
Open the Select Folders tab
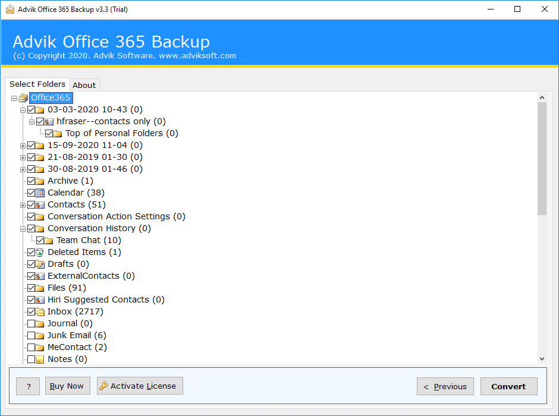tap(37, 84)
